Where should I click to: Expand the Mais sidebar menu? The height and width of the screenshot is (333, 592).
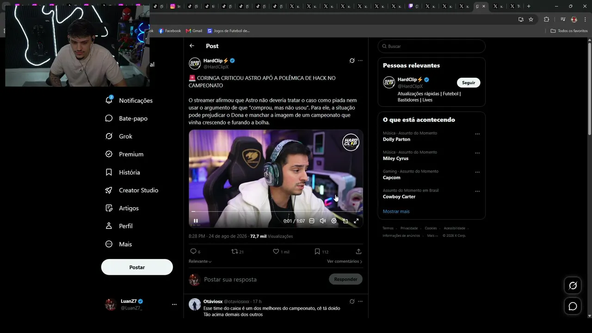click(x=119, y=244)
